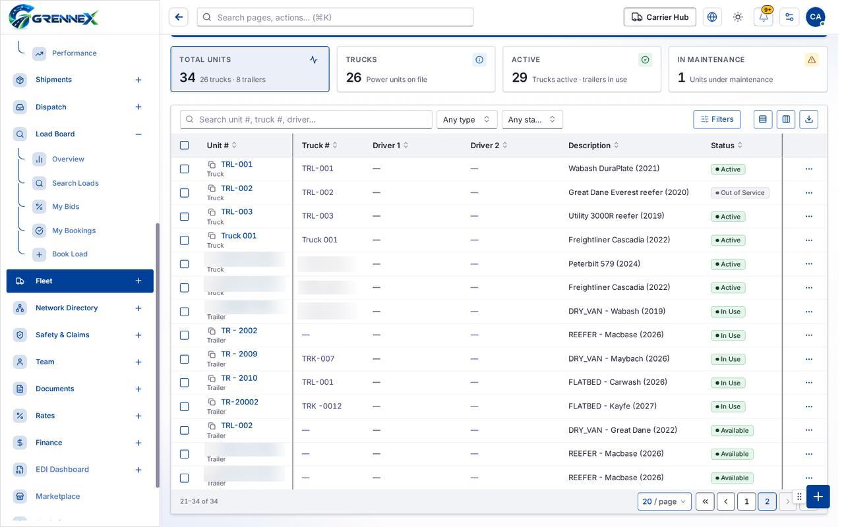Switch to table density view icon
This screenshot has height=527, width=844.
click(763, 119)
